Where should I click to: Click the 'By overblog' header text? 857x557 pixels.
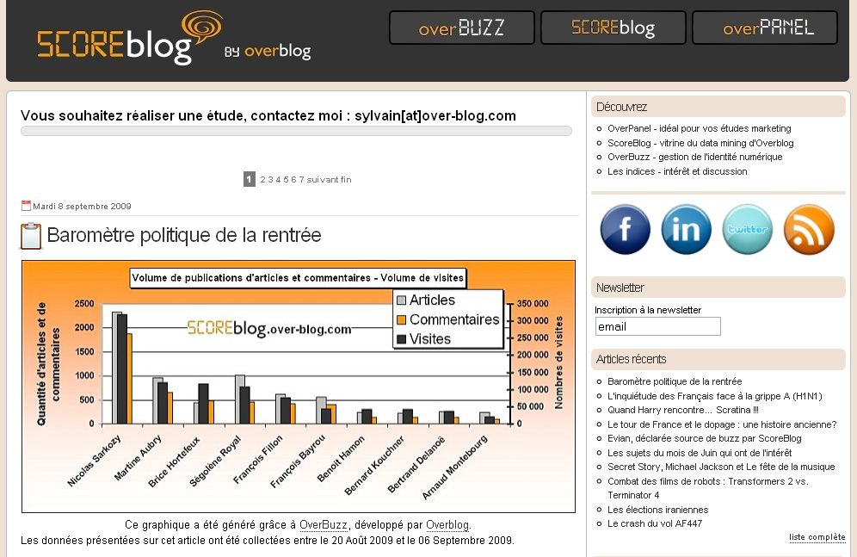268,51
